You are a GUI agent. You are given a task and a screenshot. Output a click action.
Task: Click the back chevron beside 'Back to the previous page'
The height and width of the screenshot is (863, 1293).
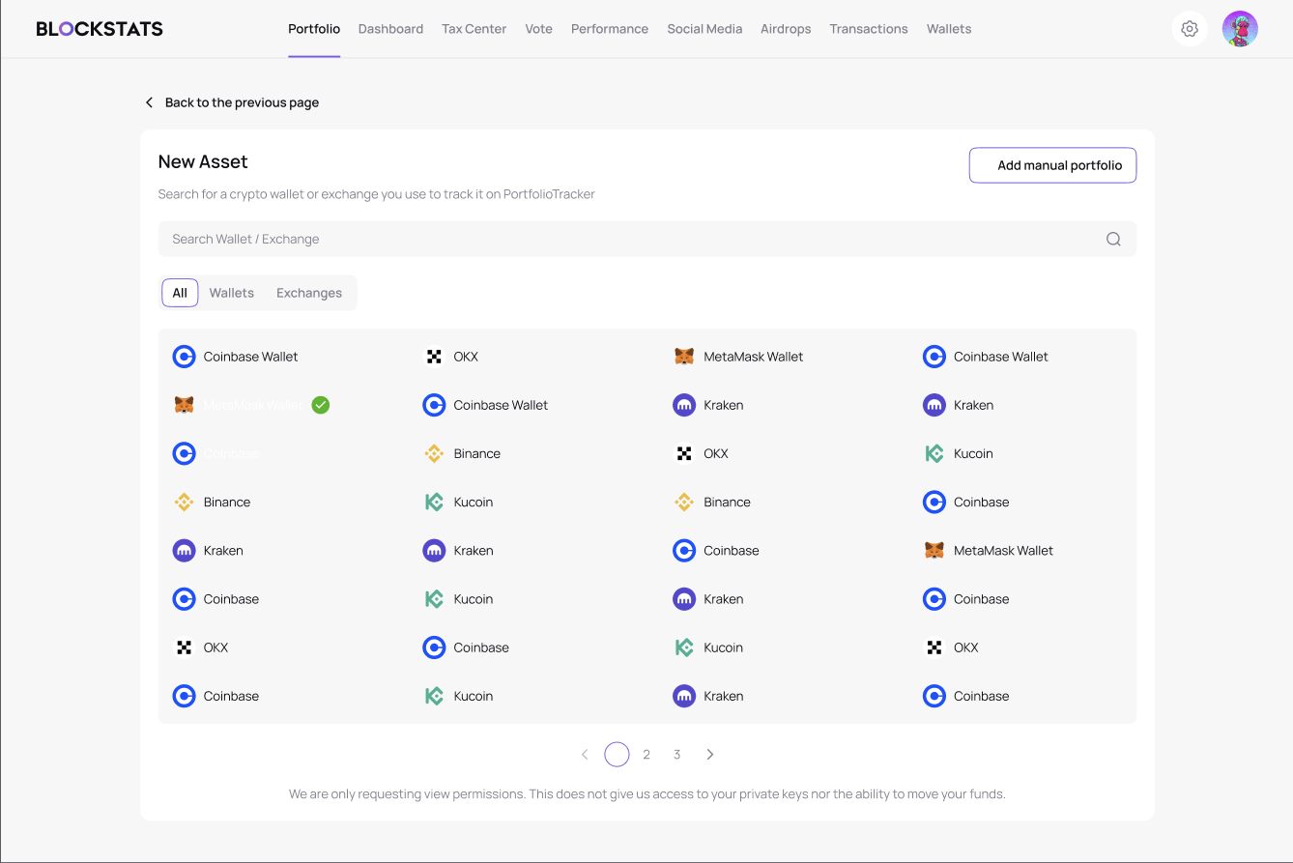point(149,102)
